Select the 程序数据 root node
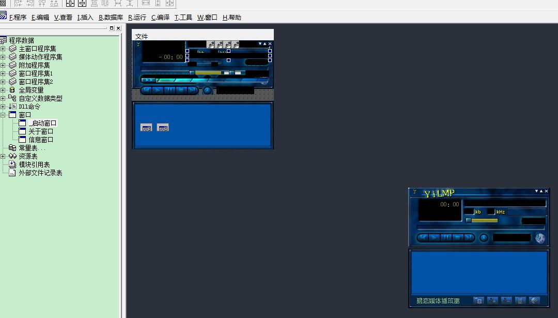The height and width of the screenshot is (318, 558). (21, 40)
